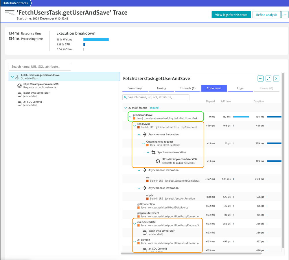The width and height of the screenshot is (289, 260).
Task: Click the Java scheduled task icon for FetchUsersTask.getUserAndSave
Action: 17,77
